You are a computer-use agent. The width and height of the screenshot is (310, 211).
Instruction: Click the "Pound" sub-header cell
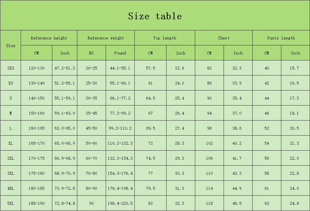tap(120, 53)
